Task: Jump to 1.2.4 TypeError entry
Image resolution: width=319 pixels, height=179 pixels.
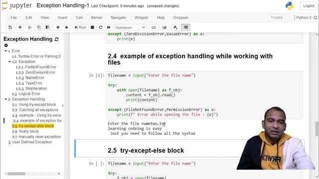Action: (29, 83)
